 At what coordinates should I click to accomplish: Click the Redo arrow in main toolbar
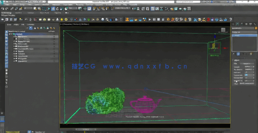(x=7, y=9)
